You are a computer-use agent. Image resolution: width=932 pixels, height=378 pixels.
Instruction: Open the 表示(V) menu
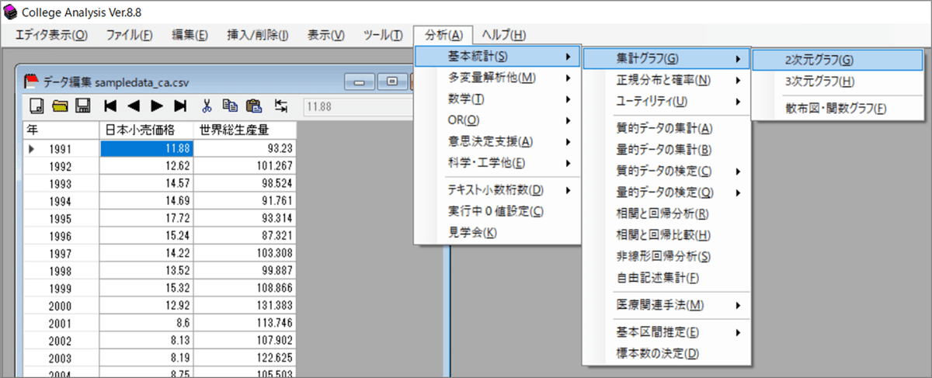coord(326,35)
